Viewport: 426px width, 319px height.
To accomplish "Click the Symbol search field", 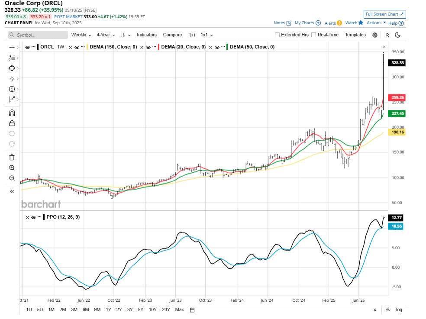I will click(38, 35).
